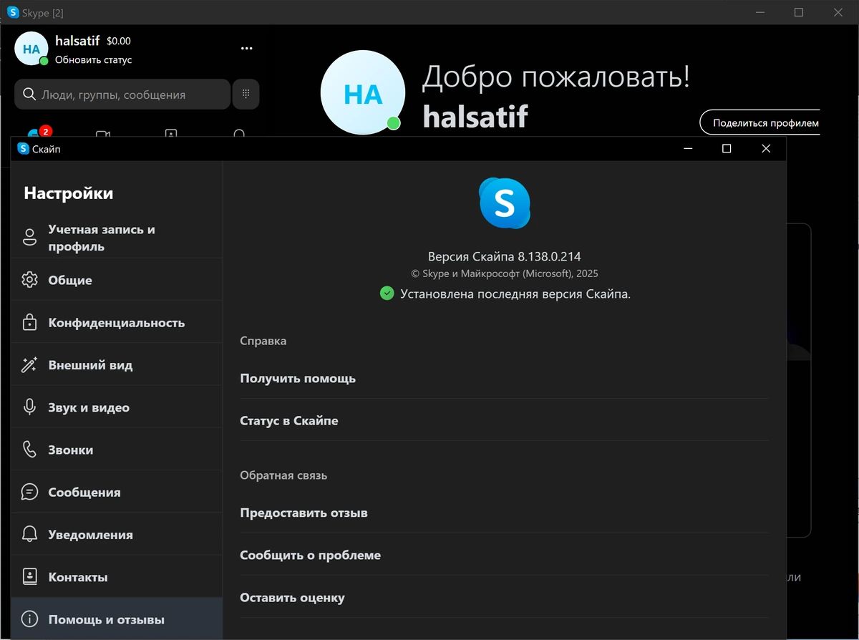
Task: Click the 'Поделиться профилем' button
Action: pos(760,123)
